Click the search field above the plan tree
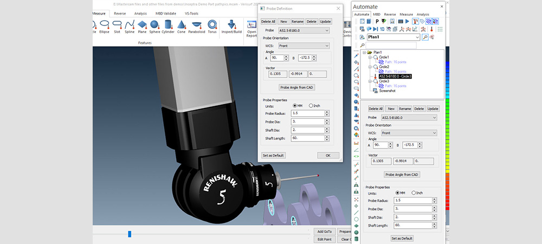Viewport: 542px width, 244px height. [391, 45]
